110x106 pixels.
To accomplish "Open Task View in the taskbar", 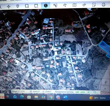I will 8,96.
